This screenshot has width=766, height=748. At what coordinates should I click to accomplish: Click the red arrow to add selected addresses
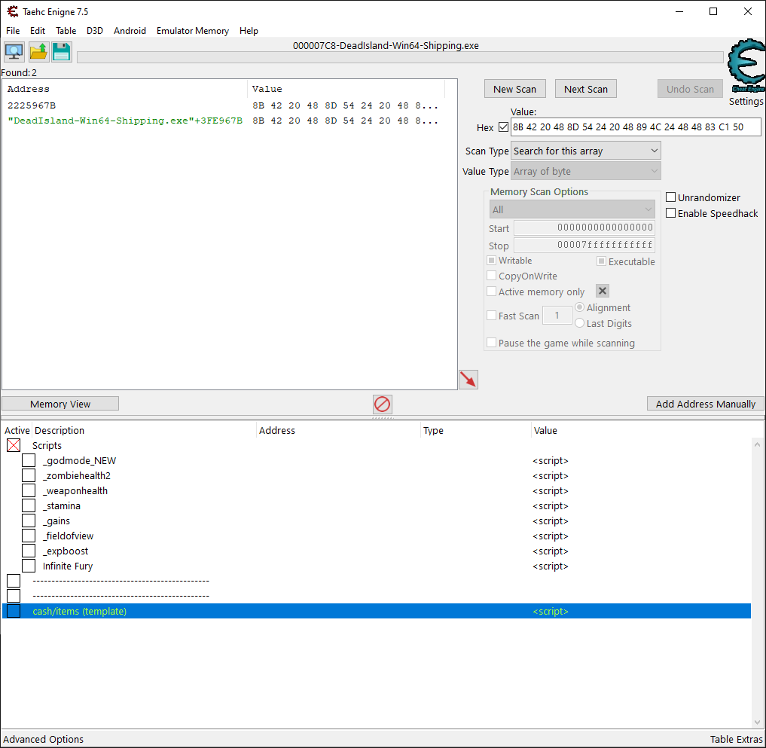point(468,380)
